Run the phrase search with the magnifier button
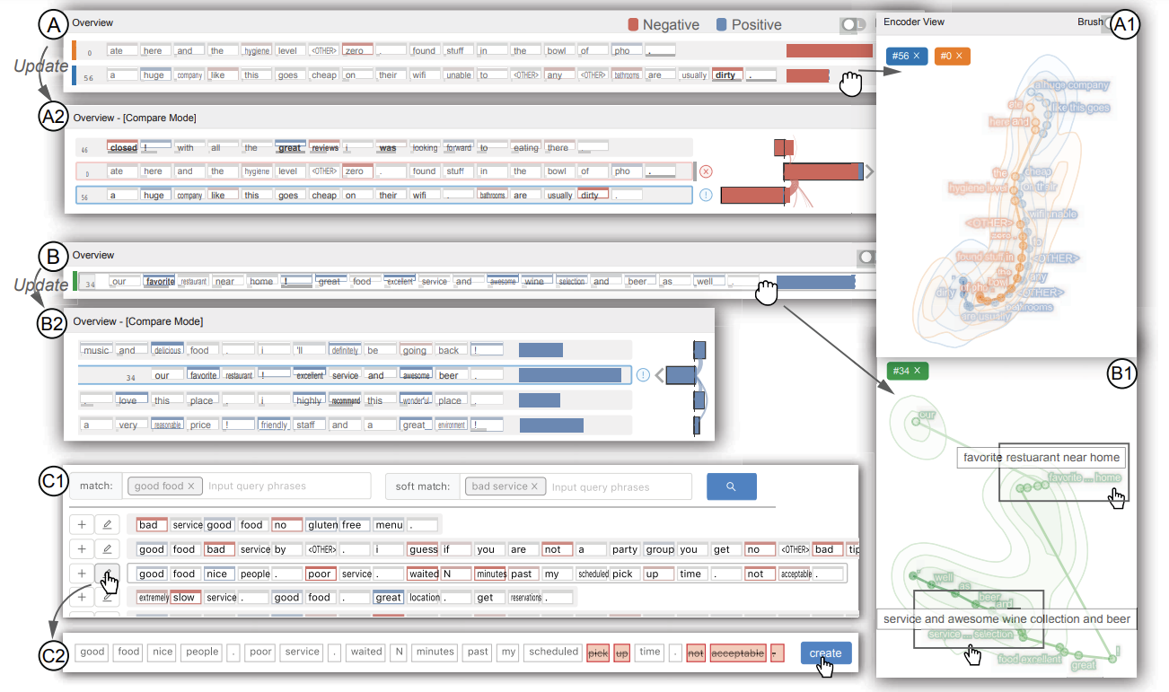 [731, 486]
